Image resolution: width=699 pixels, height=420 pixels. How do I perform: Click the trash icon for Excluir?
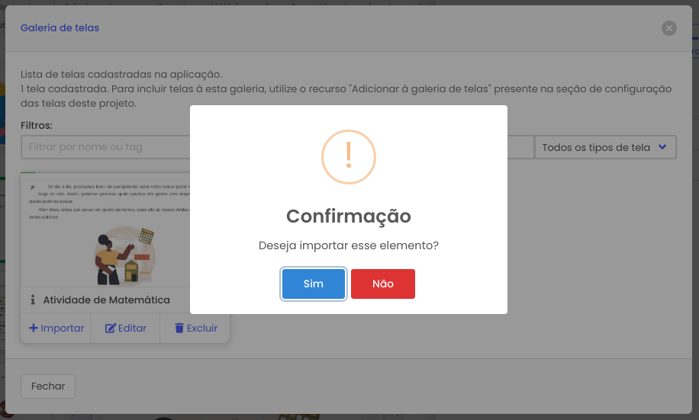tap(179, 329)
